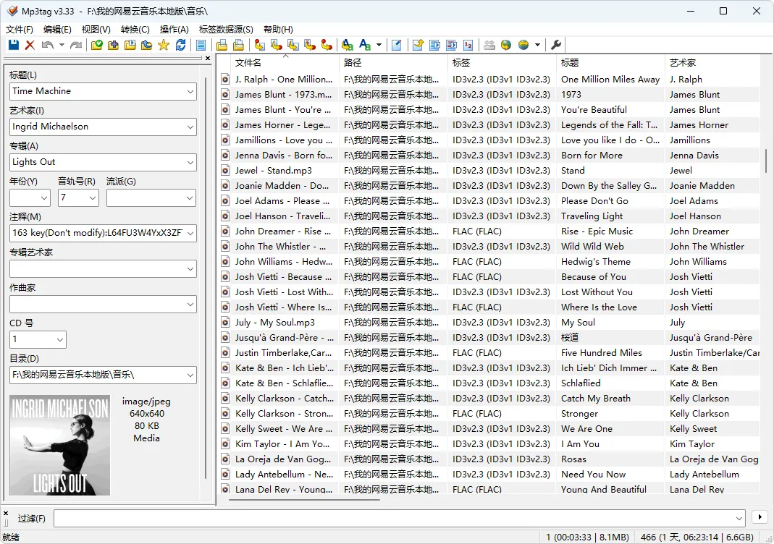The image size is (774, 544).
Task: Select all files using the list icon
Action: (201, 46)
